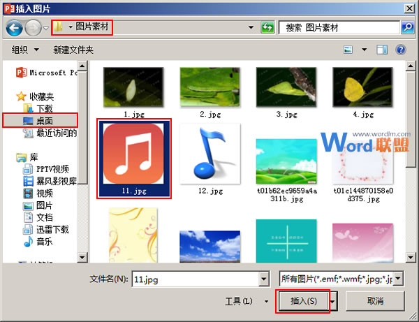Click the PowerPoint icon in the sidebar
The width and height of the screenshot is (419, 322).
[22, 73]
